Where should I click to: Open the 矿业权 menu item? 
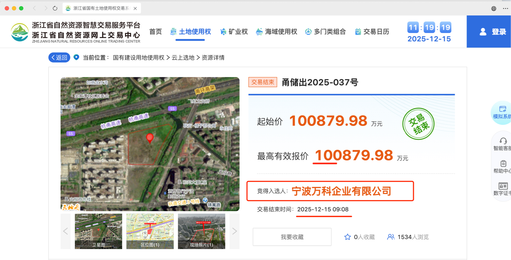pyautogui.click(x=234, y=32)
